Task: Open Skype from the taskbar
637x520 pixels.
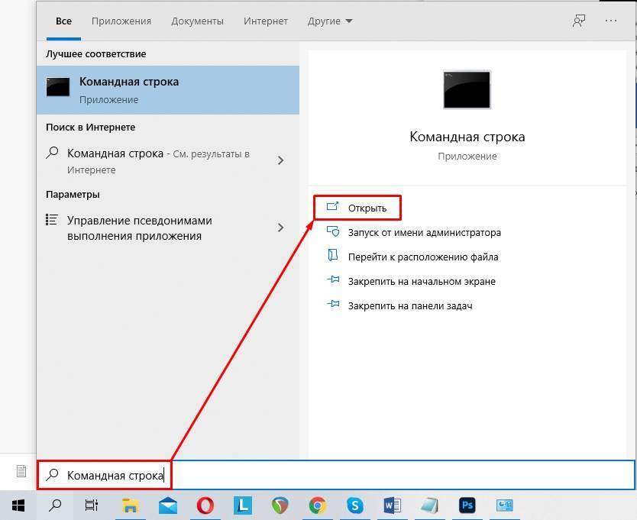Action: pyautogui.click(x=354, y=505)
